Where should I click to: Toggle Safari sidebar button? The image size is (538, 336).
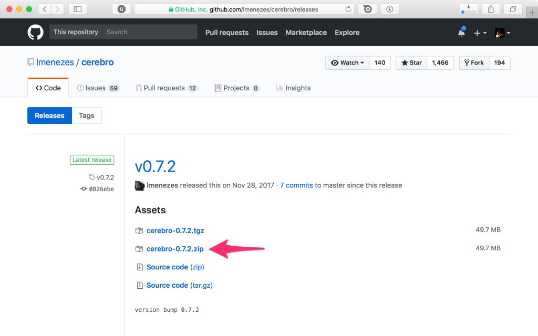[78, 9]
